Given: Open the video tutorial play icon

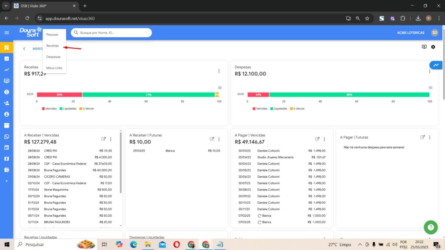Looking at the screenshot, I should point(424,47).
